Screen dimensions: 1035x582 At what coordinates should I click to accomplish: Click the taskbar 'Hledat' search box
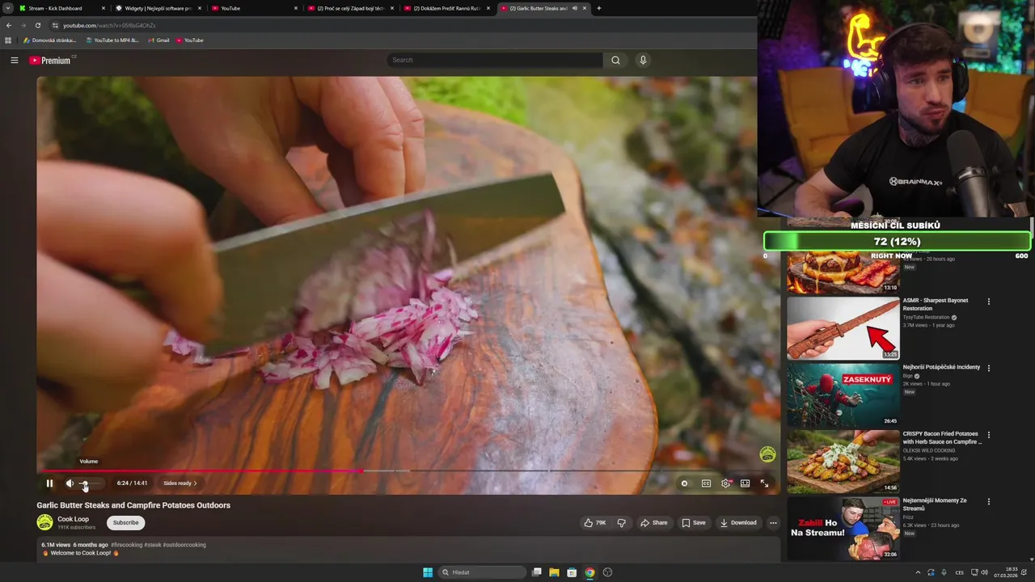click(483, 572)
